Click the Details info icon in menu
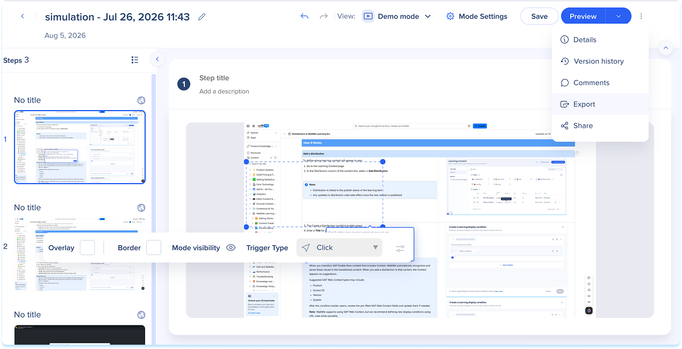The image size is (682, 349). 565,40
